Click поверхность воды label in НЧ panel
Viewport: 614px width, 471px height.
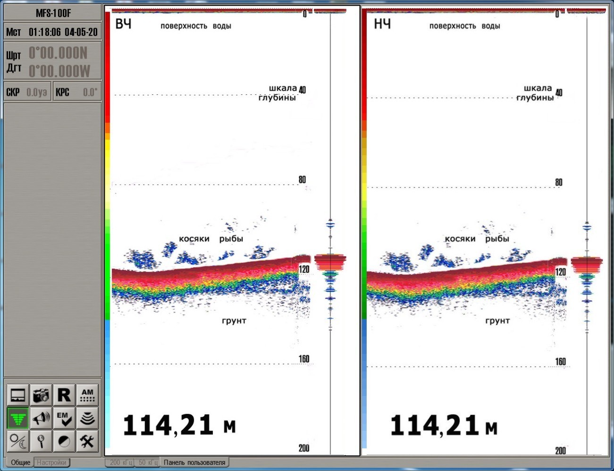[x=464, y=26]
